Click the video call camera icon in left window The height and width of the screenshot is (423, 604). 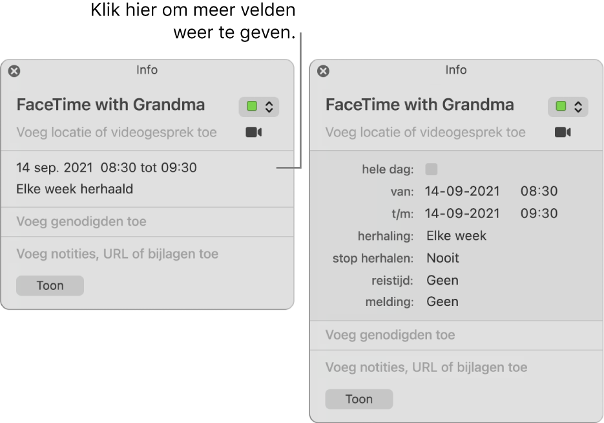click(255, 133)
